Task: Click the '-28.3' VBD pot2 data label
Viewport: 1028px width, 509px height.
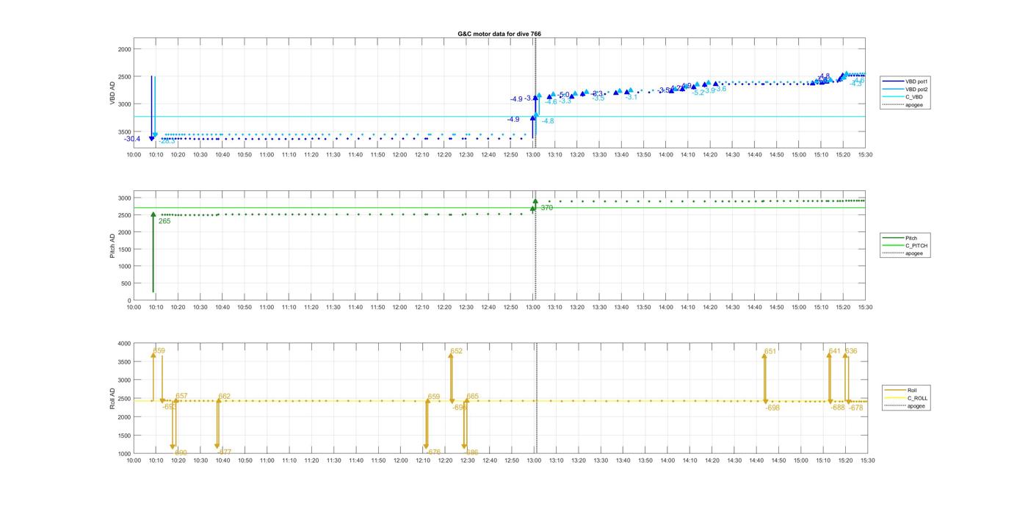Action: [167, 141]
